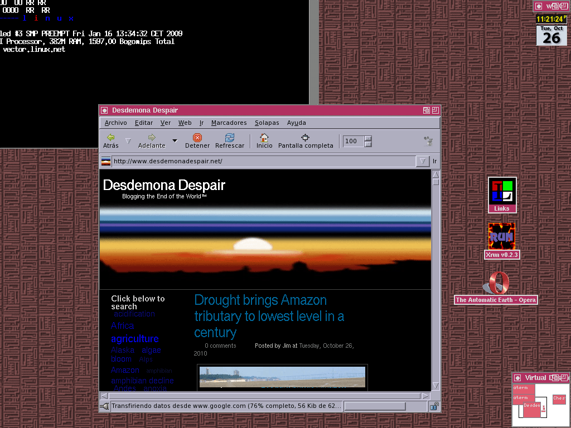The width and height of the screenshot is (571, 428).
Task: Open the Archivo menu
Action: pyautogui.click(x=115, y=123)
